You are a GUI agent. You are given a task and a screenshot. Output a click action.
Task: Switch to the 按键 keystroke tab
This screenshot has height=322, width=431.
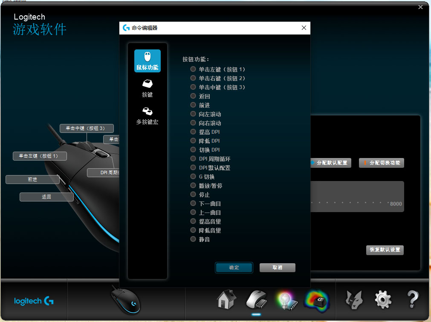[x=148, y=89]
